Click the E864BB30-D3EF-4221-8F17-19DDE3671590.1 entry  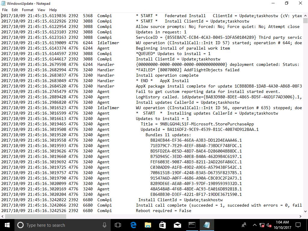[196, 195]
